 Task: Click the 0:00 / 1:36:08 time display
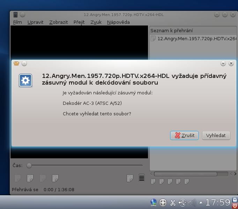59,189
